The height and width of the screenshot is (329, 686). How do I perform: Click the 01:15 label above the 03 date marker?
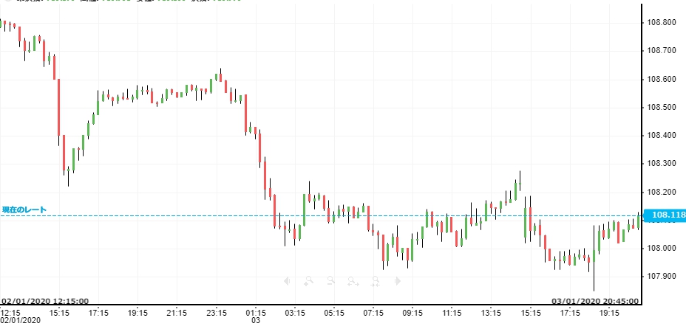tap(256, 313)
